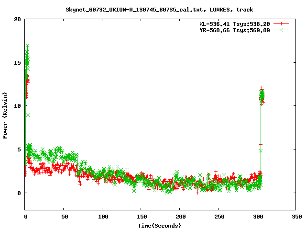The width and height of the screenshot is (306, 230).
Task: Click the data cluster near 305 seconds at 11 Kelvin
Action: tap(262, 96)
